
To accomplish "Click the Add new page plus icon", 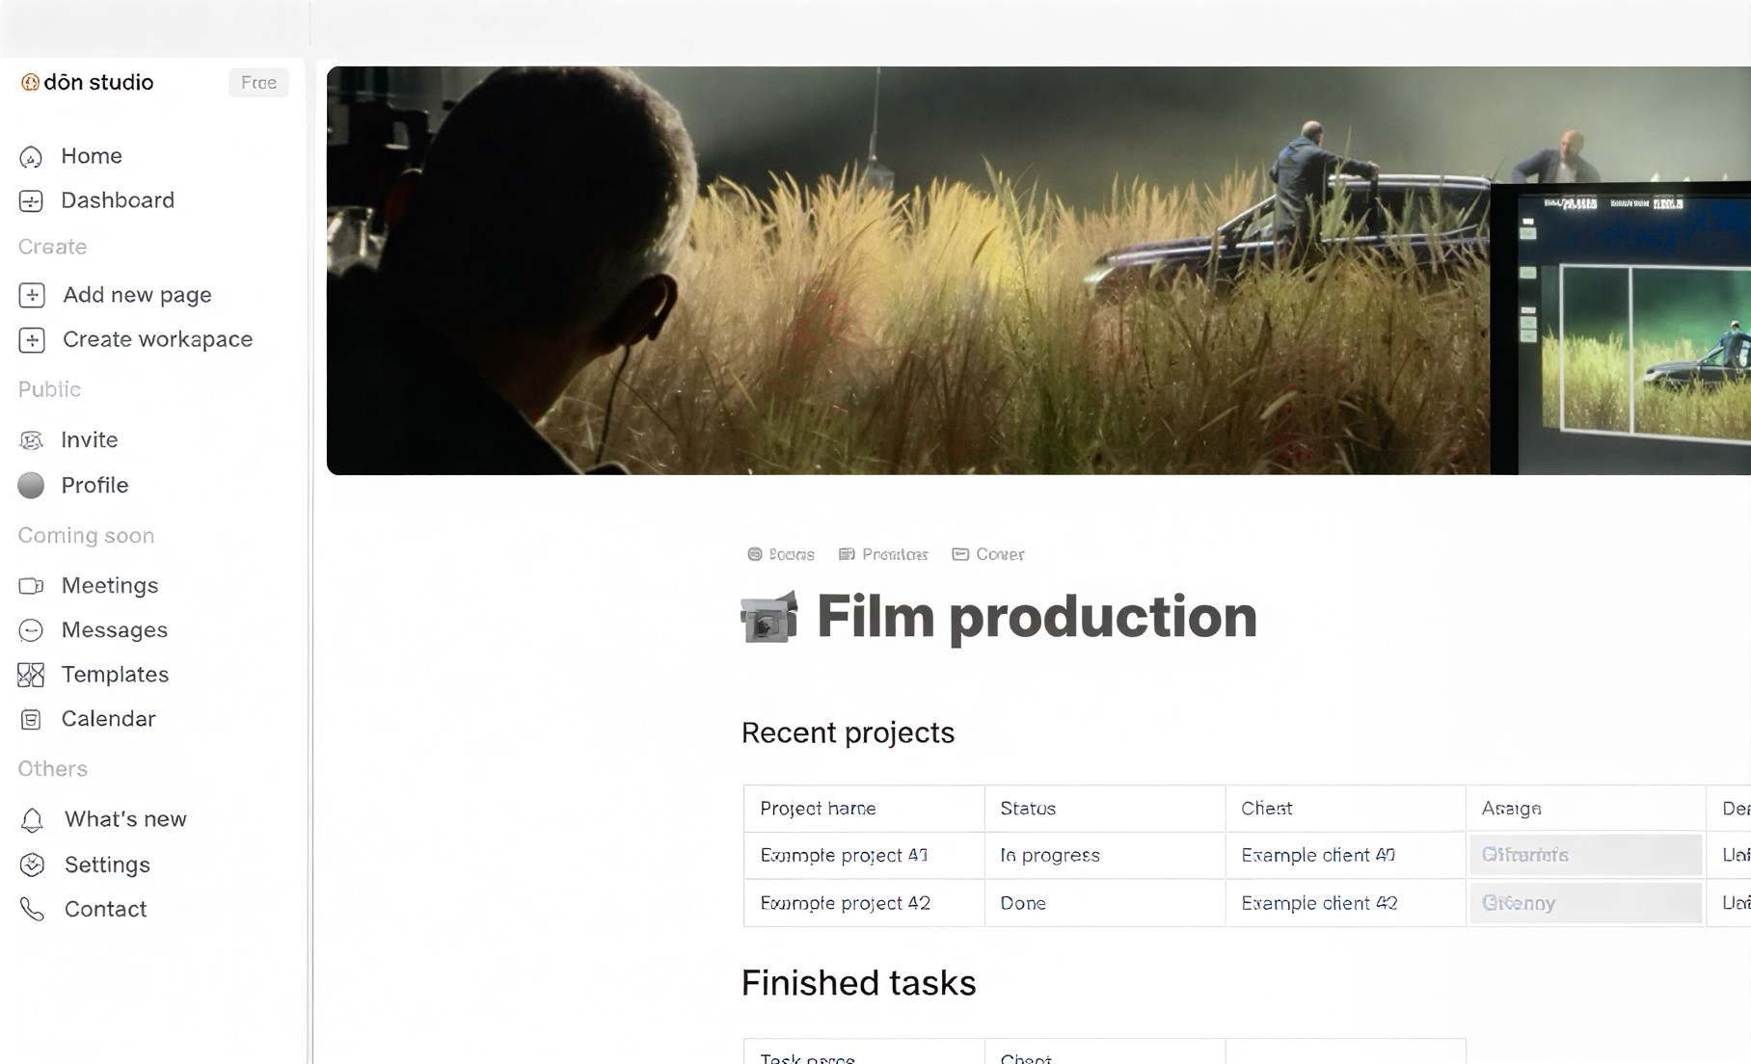I will (32, 295).
